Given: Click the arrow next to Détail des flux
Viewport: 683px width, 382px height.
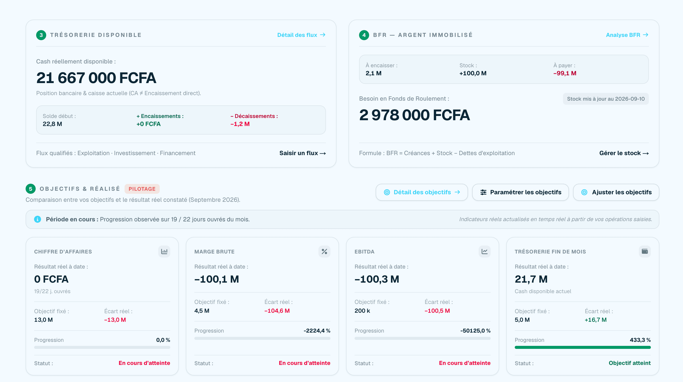Looking at the screenshot, I should (x=323, y=35).
